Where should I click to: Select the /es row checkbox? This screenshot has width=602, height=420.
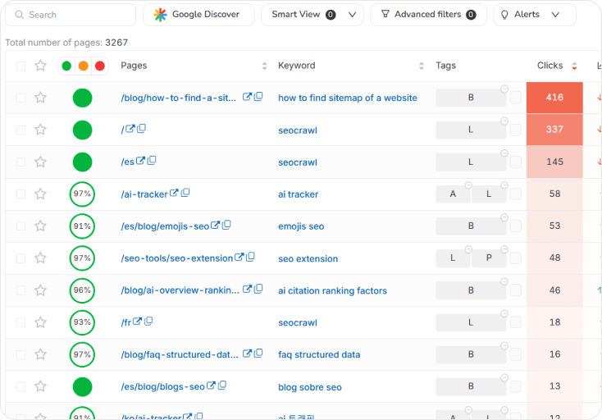(x=21, y=162)
